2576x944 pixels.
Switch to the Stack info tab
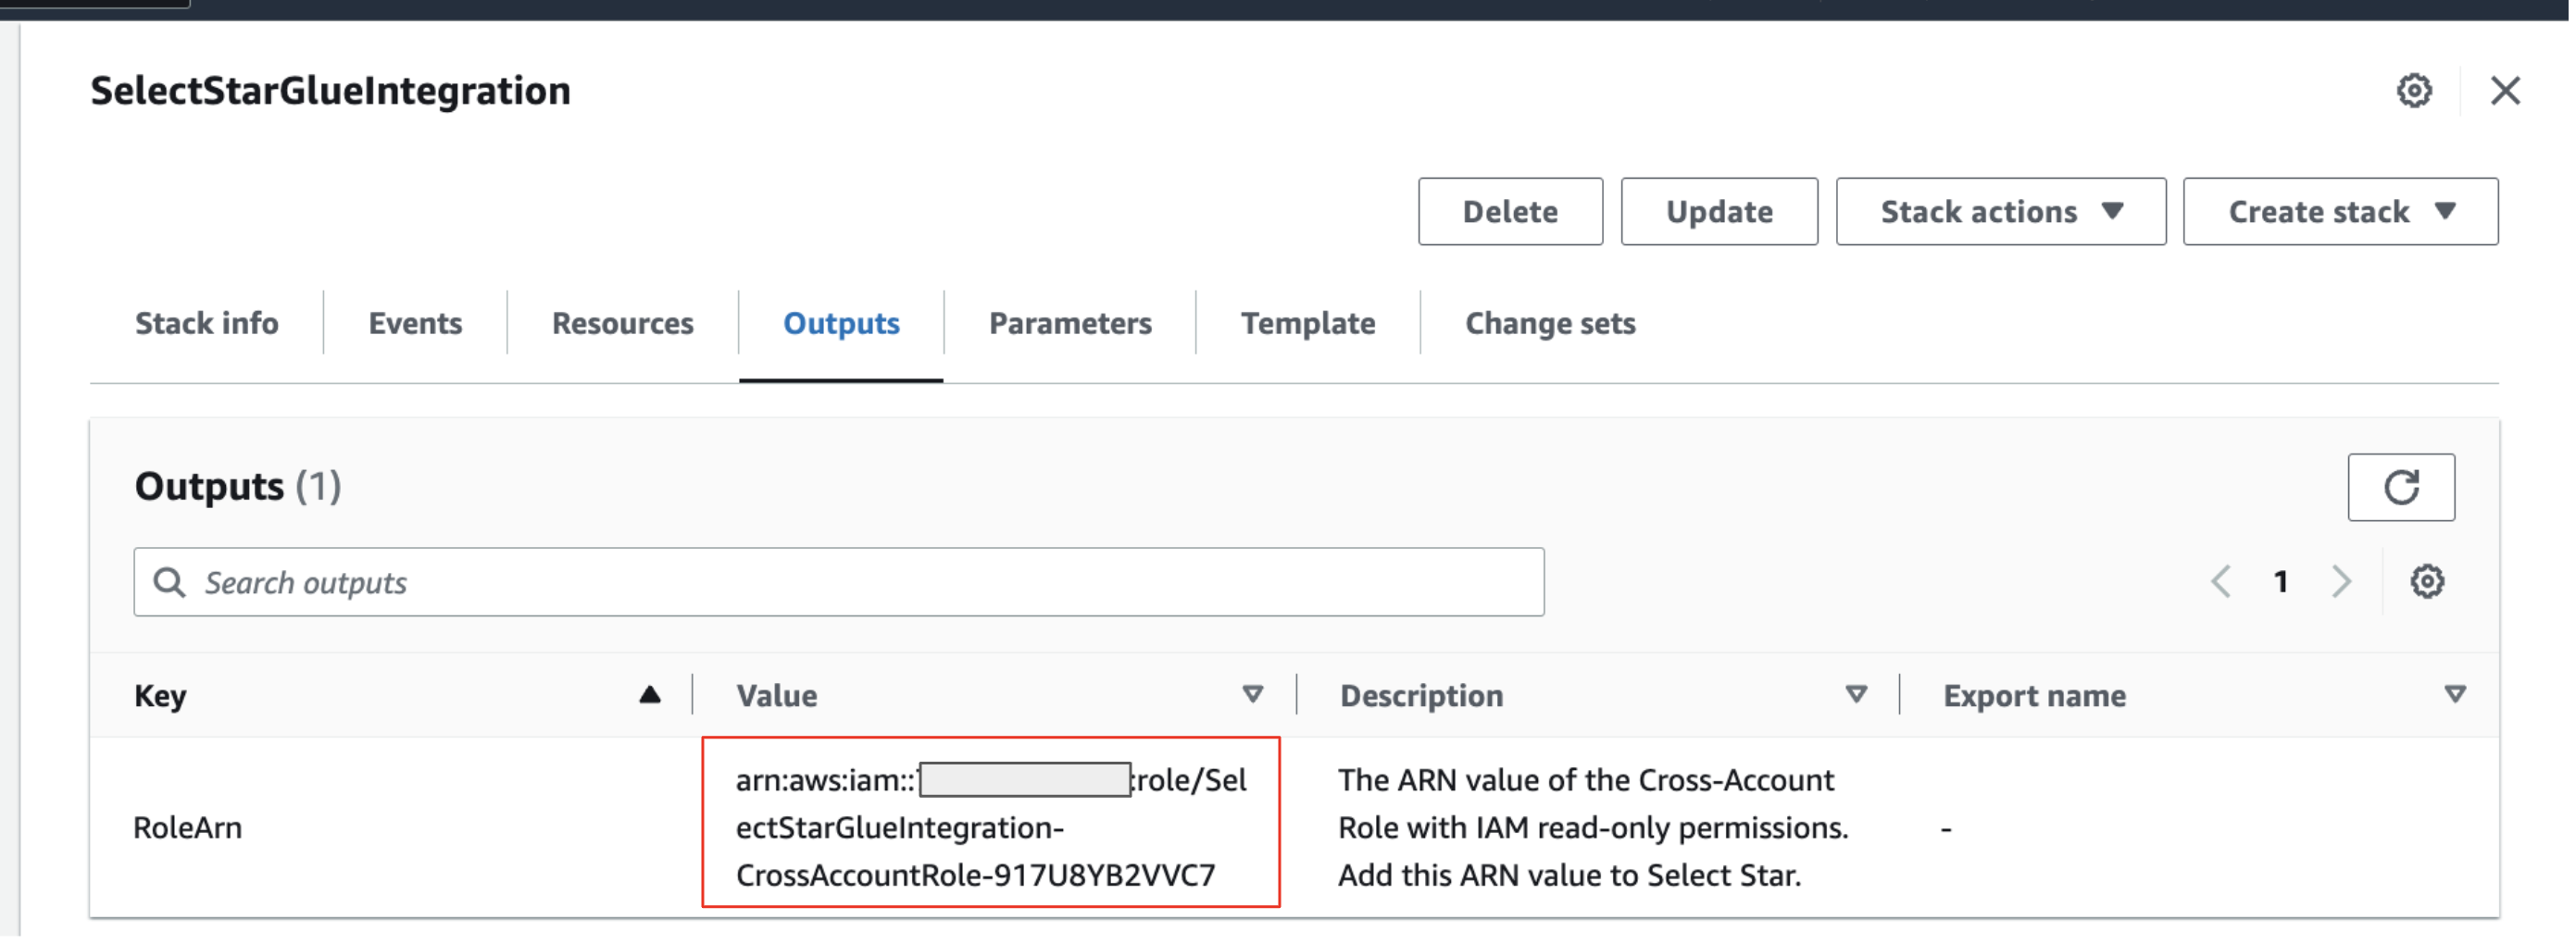tap(206, 323)
